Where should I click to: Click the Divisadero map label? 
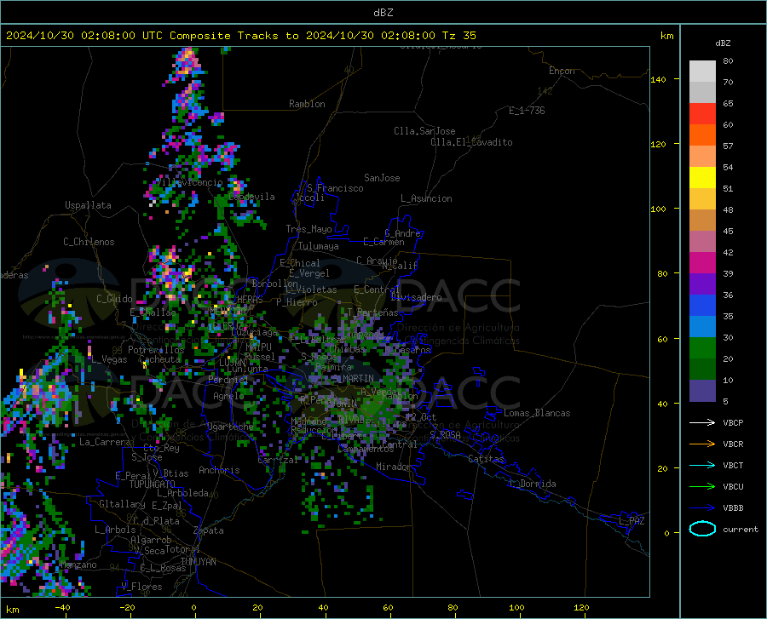416,297
